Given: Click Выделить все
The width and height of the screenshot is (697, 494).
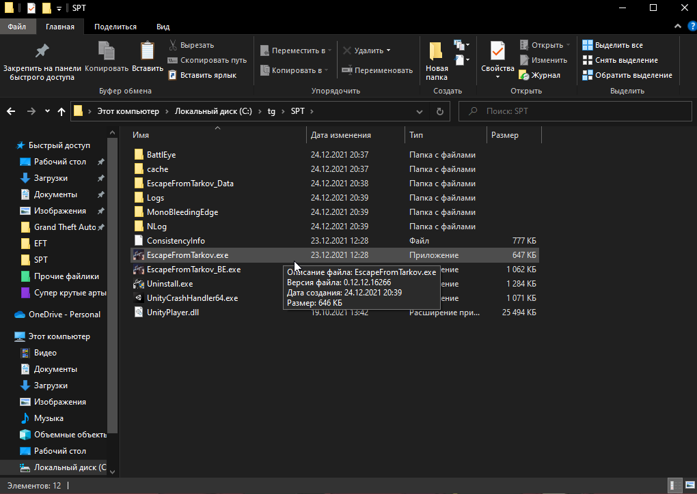Looking at the screenshot, I should [x=612, y=45].
